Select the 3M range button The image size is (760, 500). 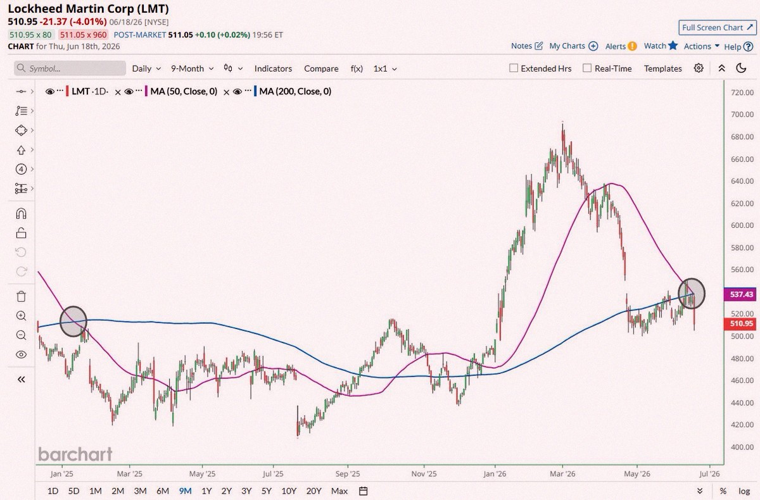(140, 491)
